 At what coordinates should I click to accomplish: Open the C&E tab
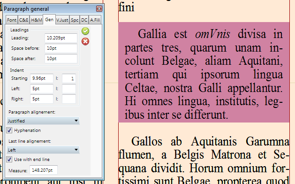(23, 20)
